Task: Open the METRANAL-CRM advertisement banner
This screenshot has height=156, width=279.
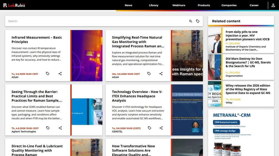Action: [241, 132]
